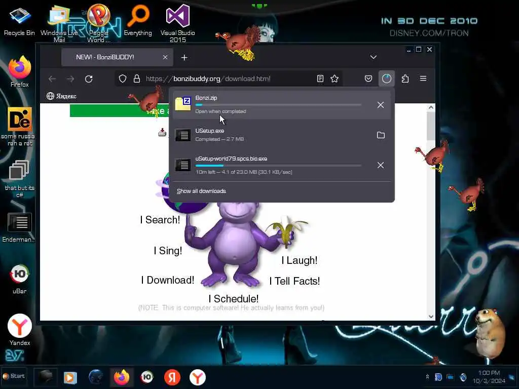Reload the BonziBUDDY page

(x=88, y=79)
